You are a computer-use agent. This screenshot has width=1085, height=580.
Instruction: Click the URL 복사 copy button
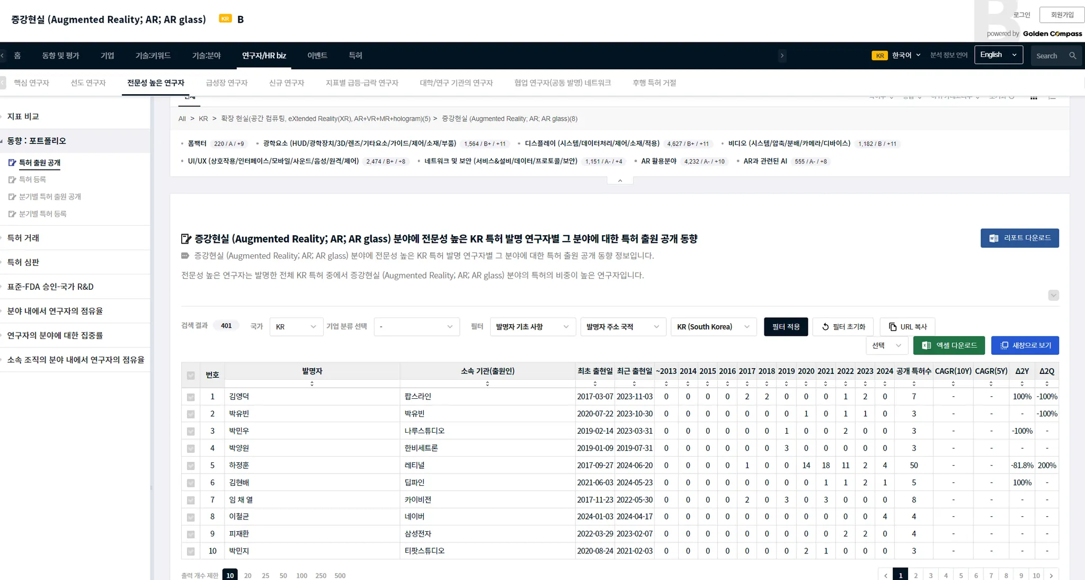coord(908,327)
